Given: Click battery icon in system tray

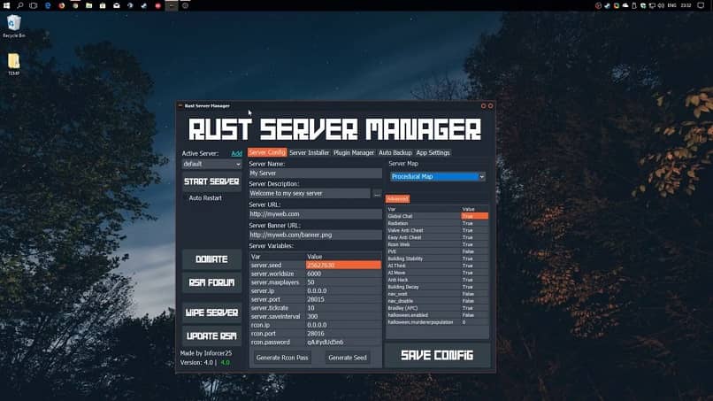Looking at the screenshot, I should 634,5.
